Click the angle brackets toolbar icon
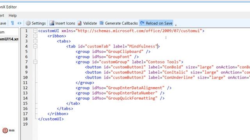The width and height of the screenshot is (250, 140). click(x=19, y=23)
